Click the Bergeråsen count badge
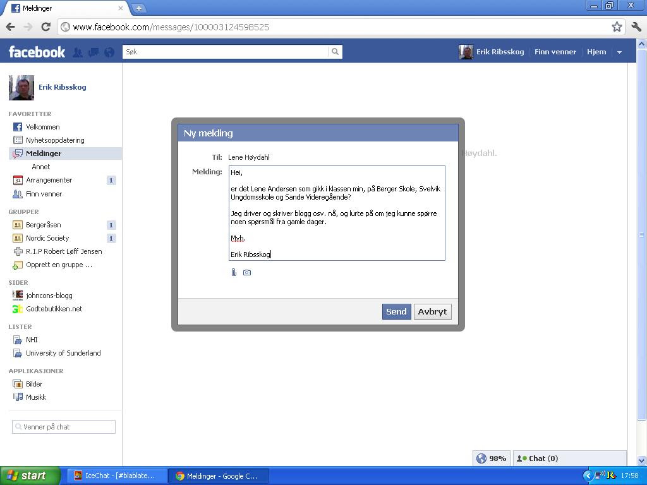This screenshot has height=485, width=647. [111, 225]
